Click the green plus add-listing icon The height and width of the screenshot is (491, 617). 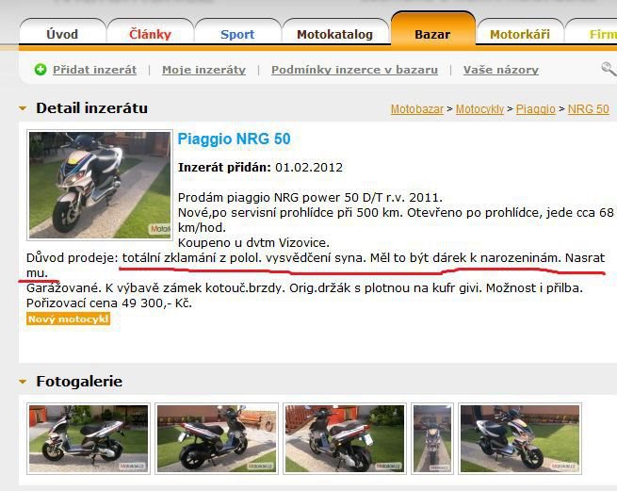pos(41,70)
